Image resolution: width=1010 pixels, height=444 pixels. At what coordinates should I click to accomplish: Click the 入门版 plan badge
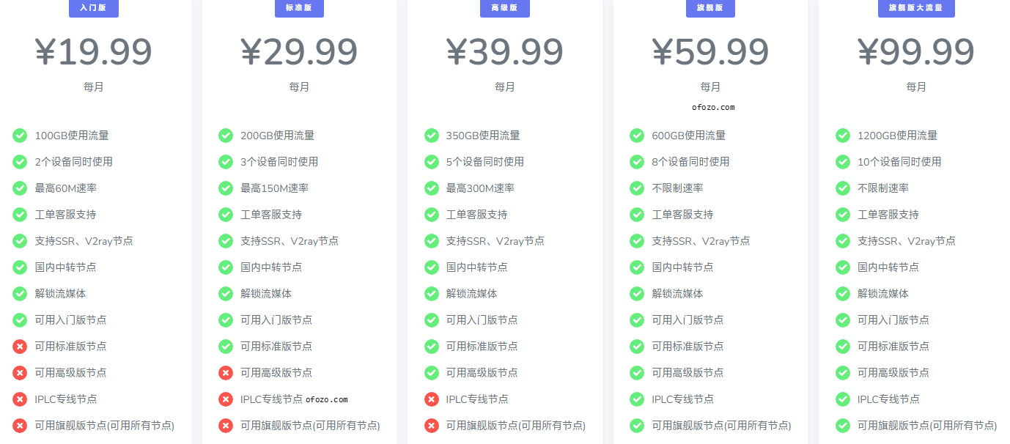(93, 8)
